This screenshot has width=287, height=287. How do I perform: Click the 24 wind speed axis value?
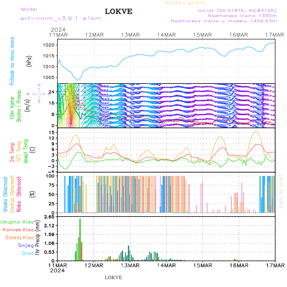51,92
